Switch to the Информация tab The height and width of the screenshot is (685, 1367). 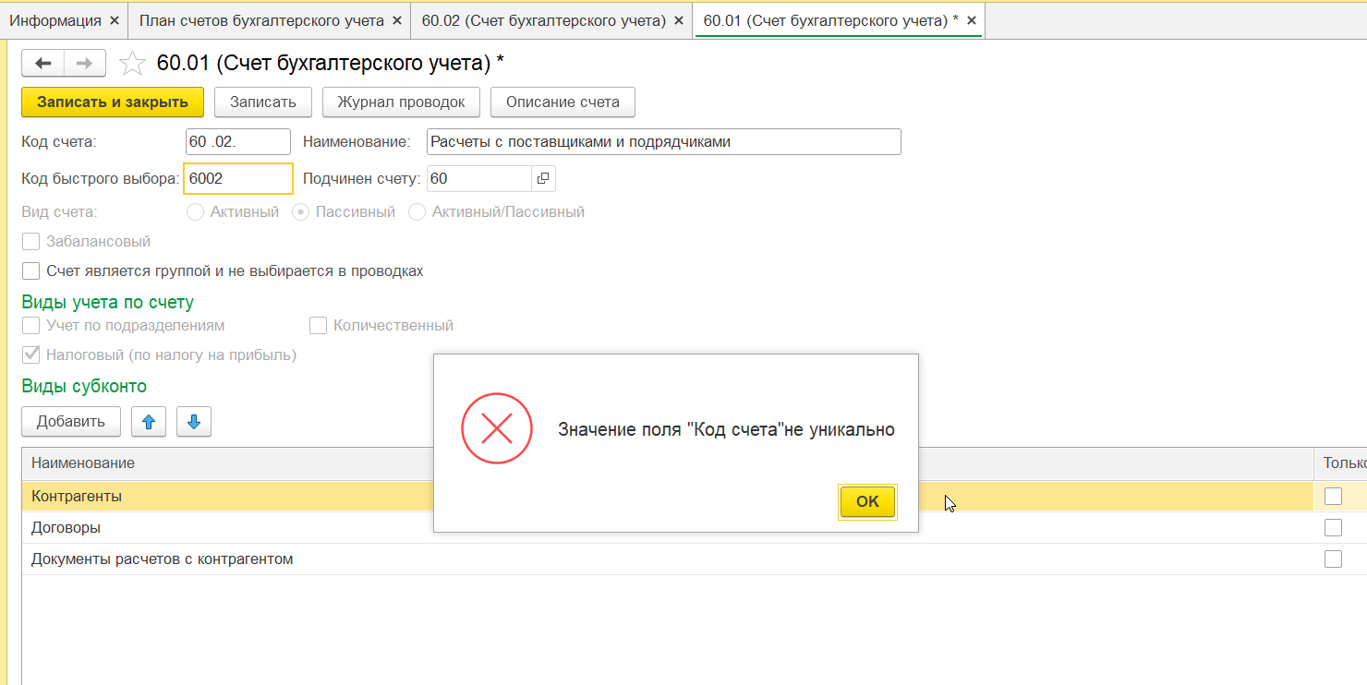tap(55, 20)
